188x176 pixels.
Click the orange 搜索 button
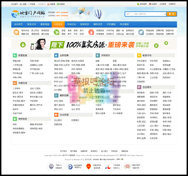point(172,14)
